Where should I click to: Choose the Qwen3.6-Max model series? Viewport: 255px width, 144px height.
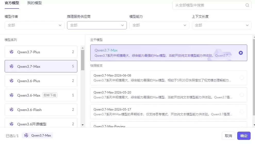pos(41,95)
